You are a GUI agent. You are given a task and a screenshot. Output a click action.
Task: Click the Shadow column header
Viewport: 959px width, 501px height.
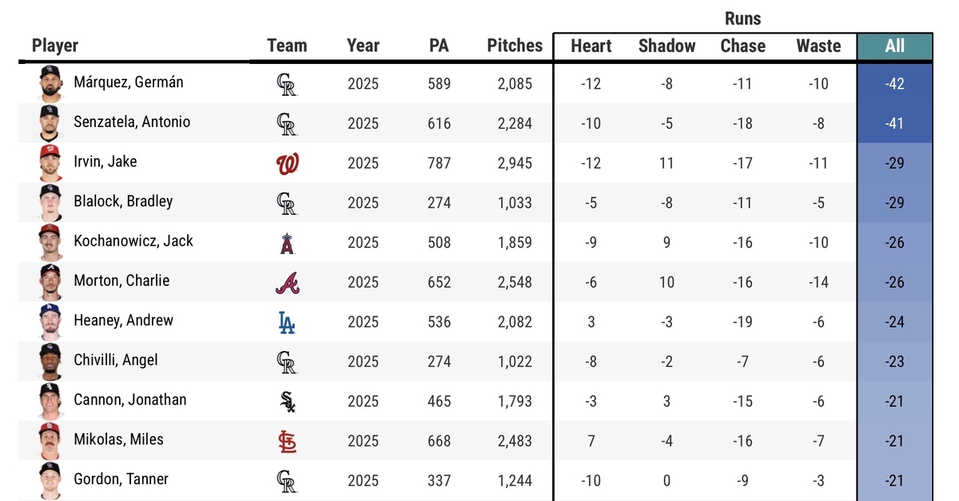click(x=667, y=46)
